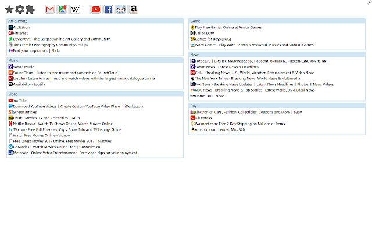Select the Music group header

95,60
